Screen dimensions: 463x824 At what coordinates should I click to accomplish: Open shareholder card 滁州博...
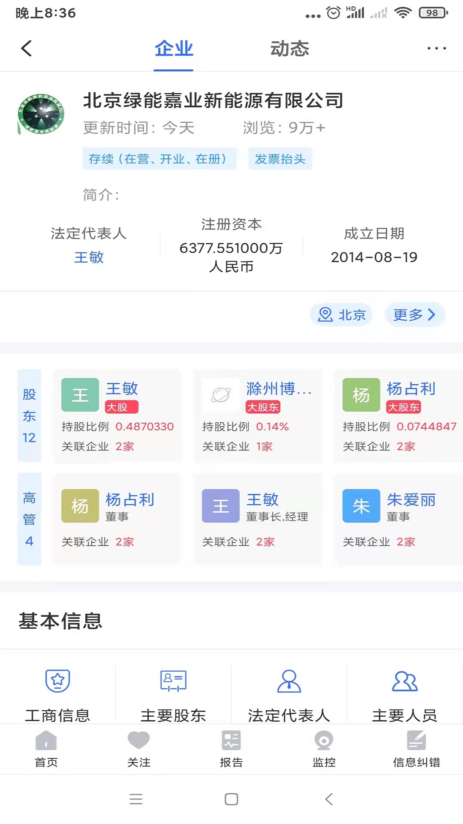click(x=258, y=415)
